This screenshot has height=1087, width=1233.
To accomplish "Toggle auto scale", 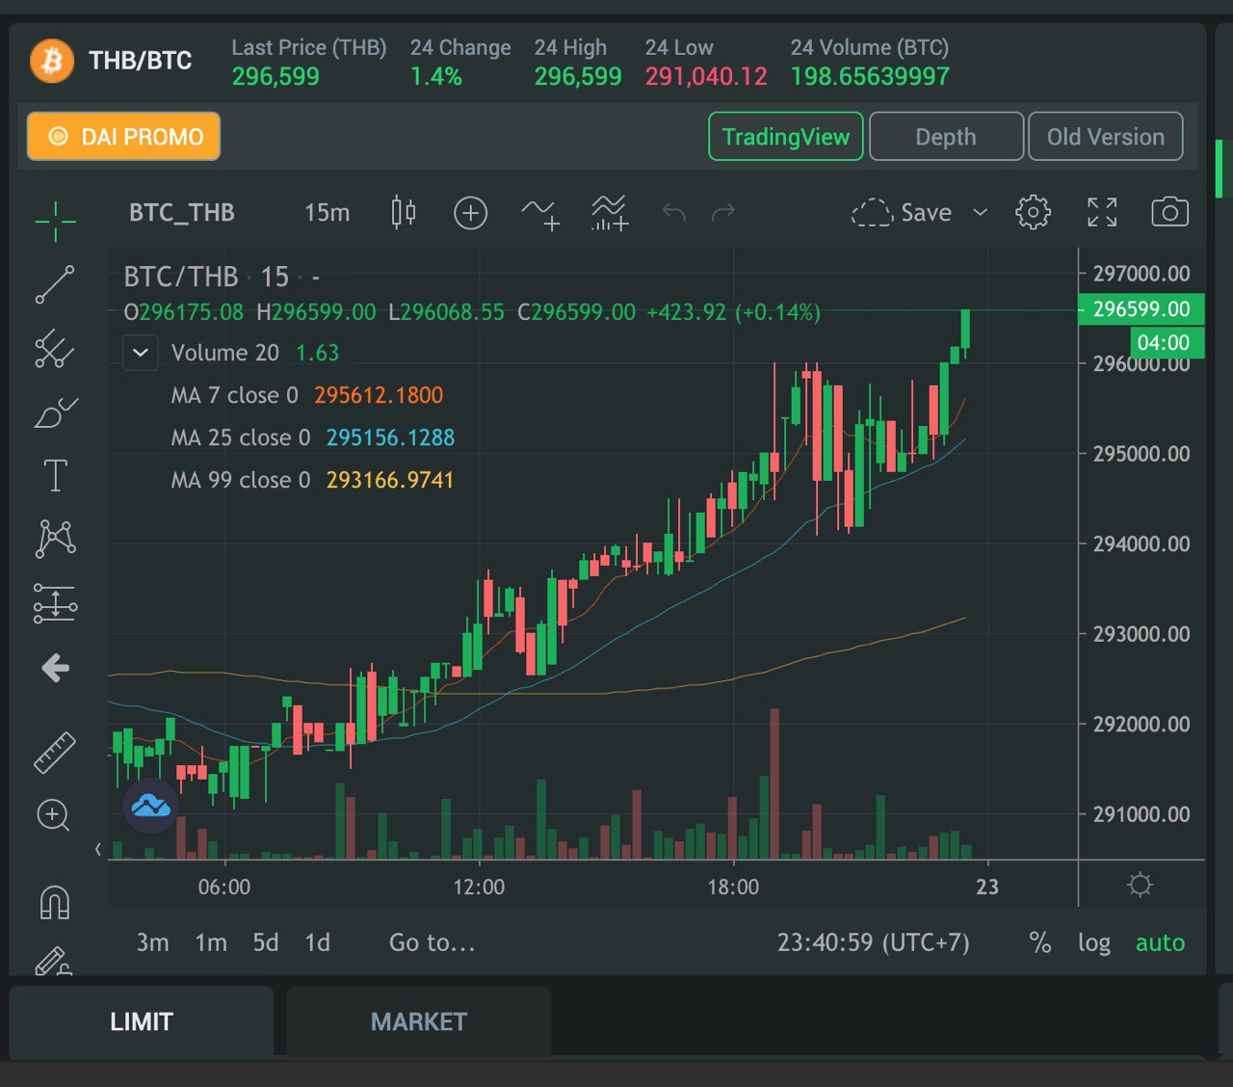I will tap(1160, 942).
